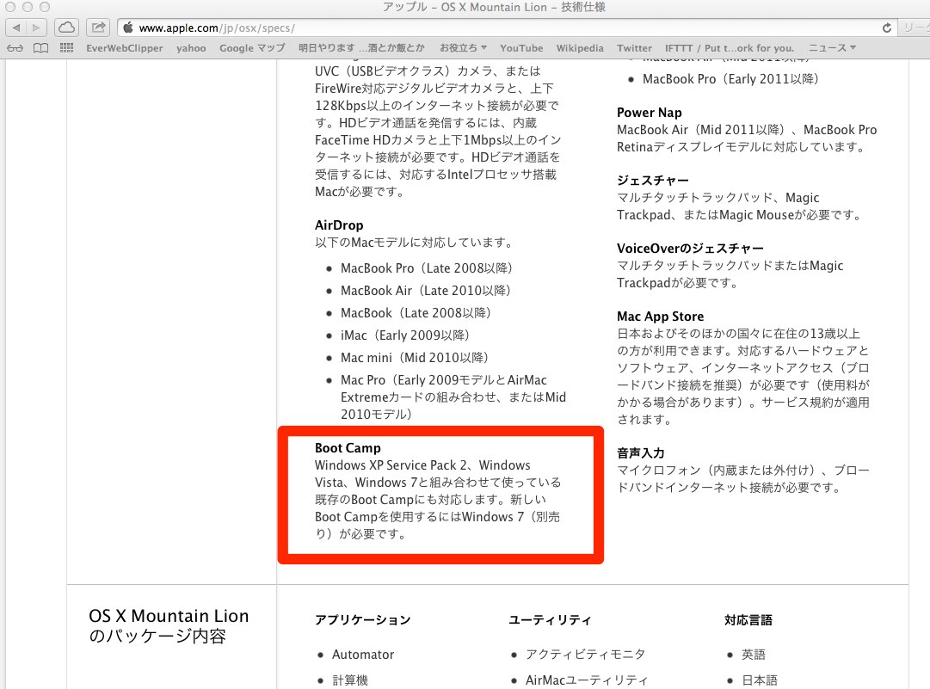930x689 pixels.
Task: Open the Wikipedia bookmark
Action: [x=580, y=48]
